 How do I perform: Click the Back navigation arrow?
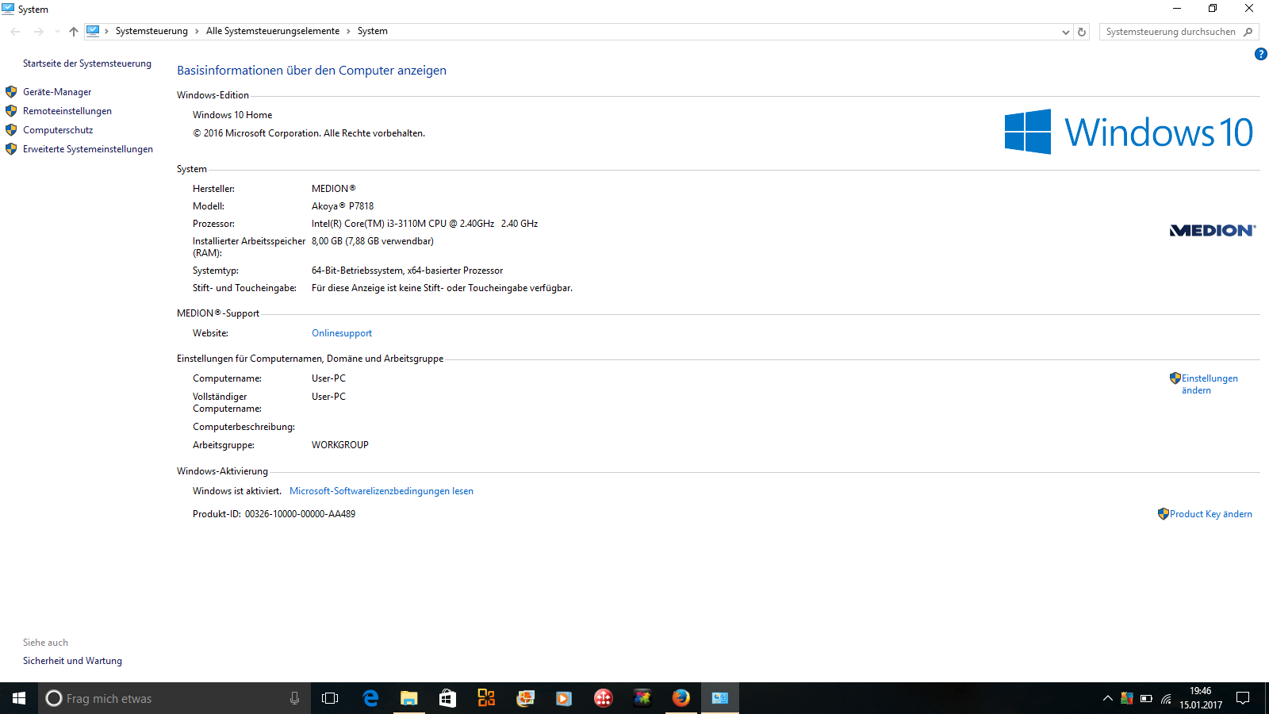[16, 32]
